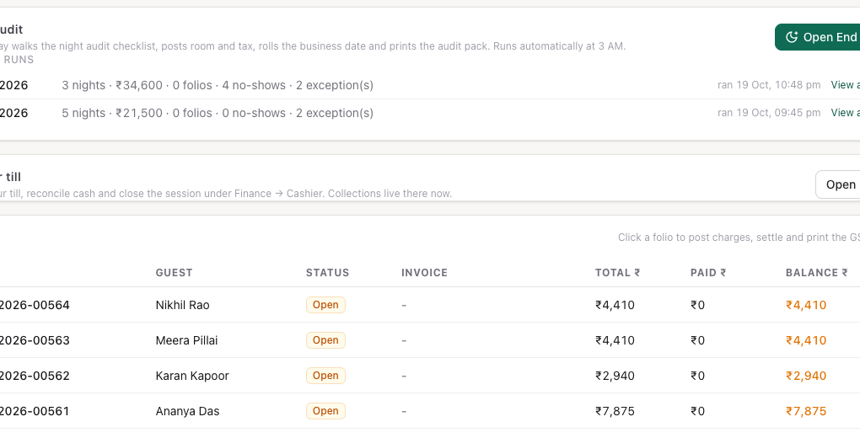Open folio 2026-00561 row
860x438 pixels.
430,411
